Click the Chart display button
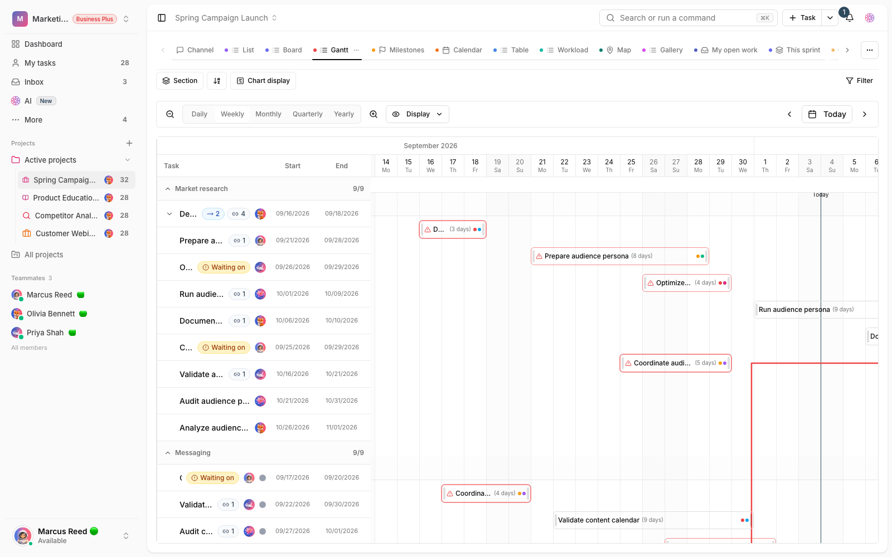 pos(263,81)
